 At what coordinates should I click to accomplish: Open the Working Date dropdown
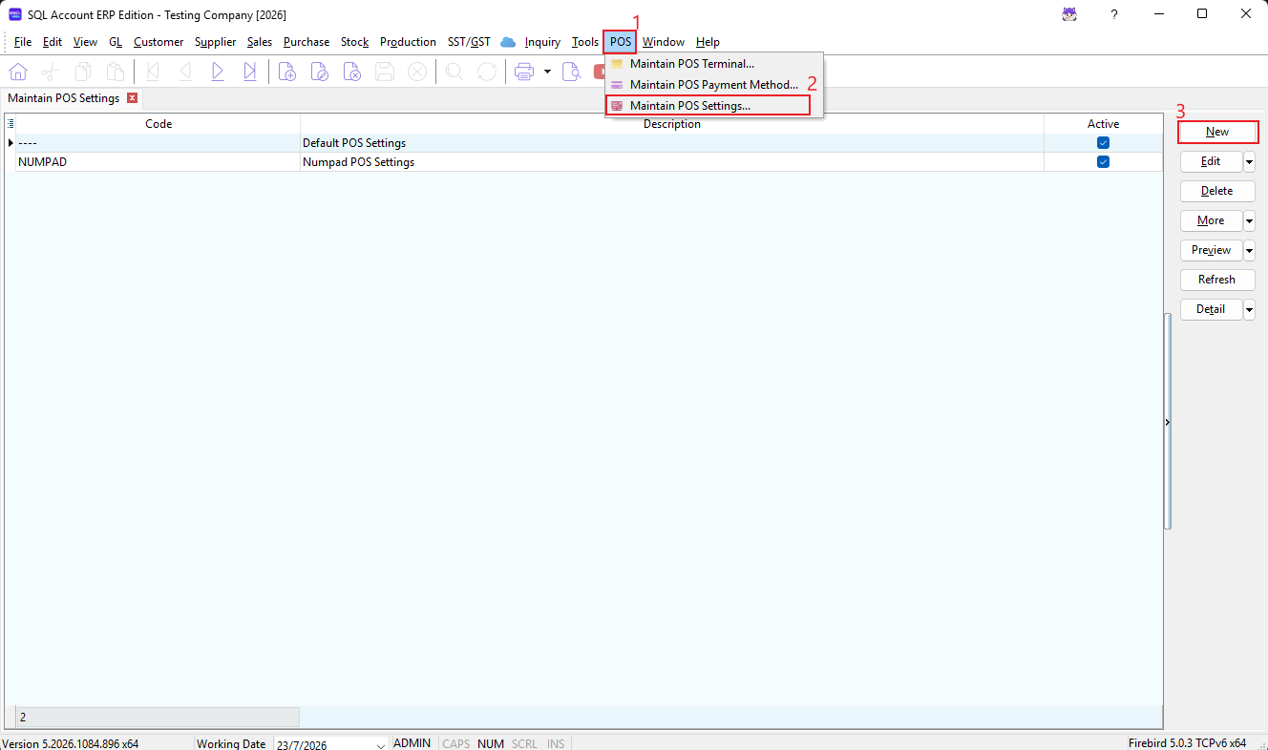point(381,744)
